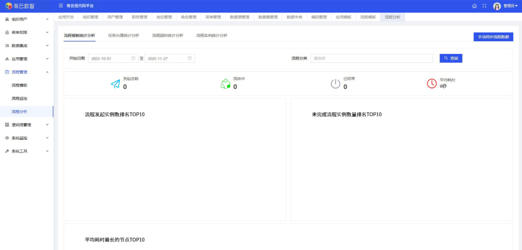This screenshot has width=522, height=250.
Task: Expand the 数据集成 sidebar menu
Action: coord(26,46)
